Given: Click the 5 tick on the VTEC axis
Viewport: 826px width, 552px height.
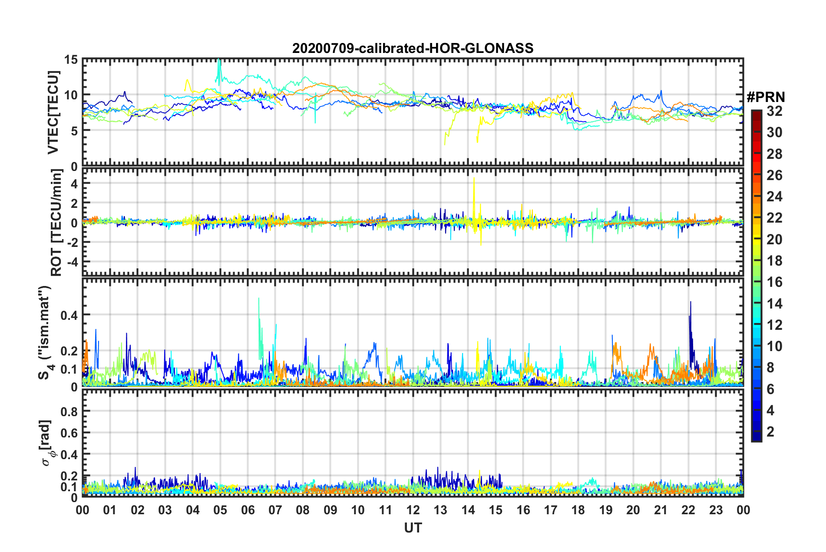Looking at the screenshot, I should [x=74, y=131].
